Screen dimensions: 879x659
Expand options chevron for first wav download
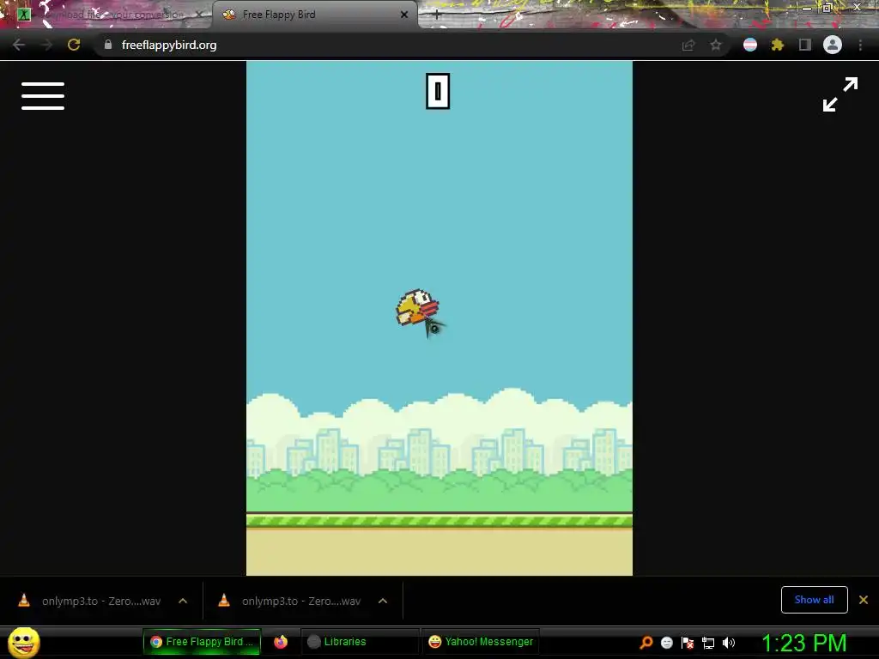[183, 601]
